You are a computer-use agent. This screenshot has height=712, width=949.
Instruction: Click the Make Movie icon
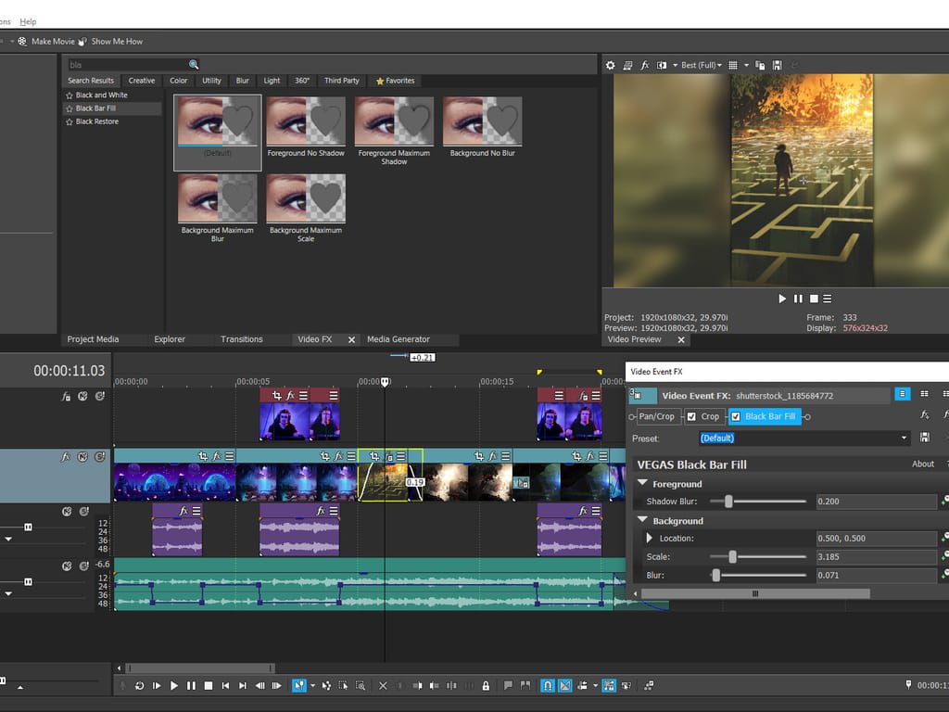22,42
